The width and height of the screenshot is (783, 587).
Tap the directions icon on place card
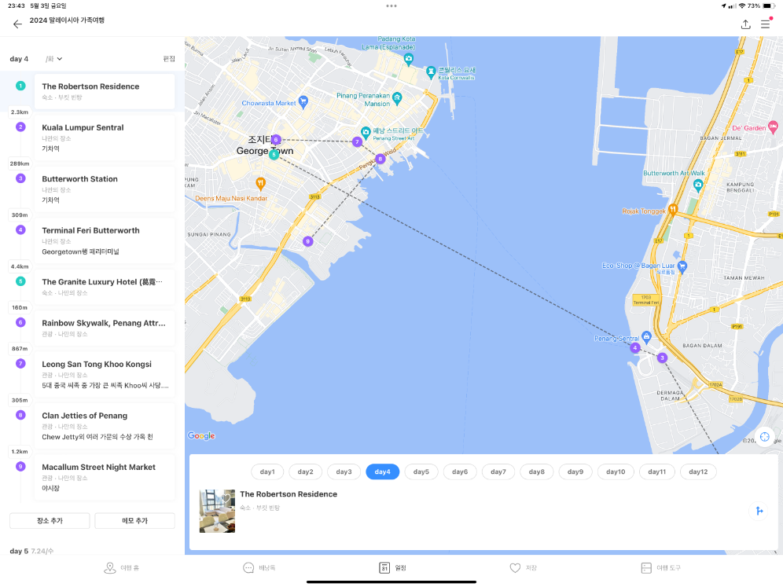coord(759,511)
